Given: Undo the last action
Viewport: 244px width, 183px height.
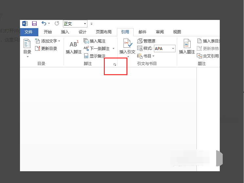Looking at the screenshot, I should [x=44, y=24].
